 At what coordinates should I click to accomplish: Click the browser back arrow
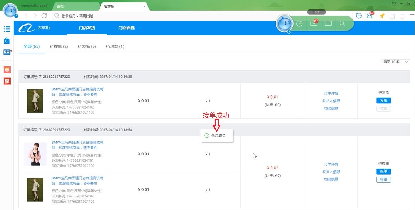26,16
